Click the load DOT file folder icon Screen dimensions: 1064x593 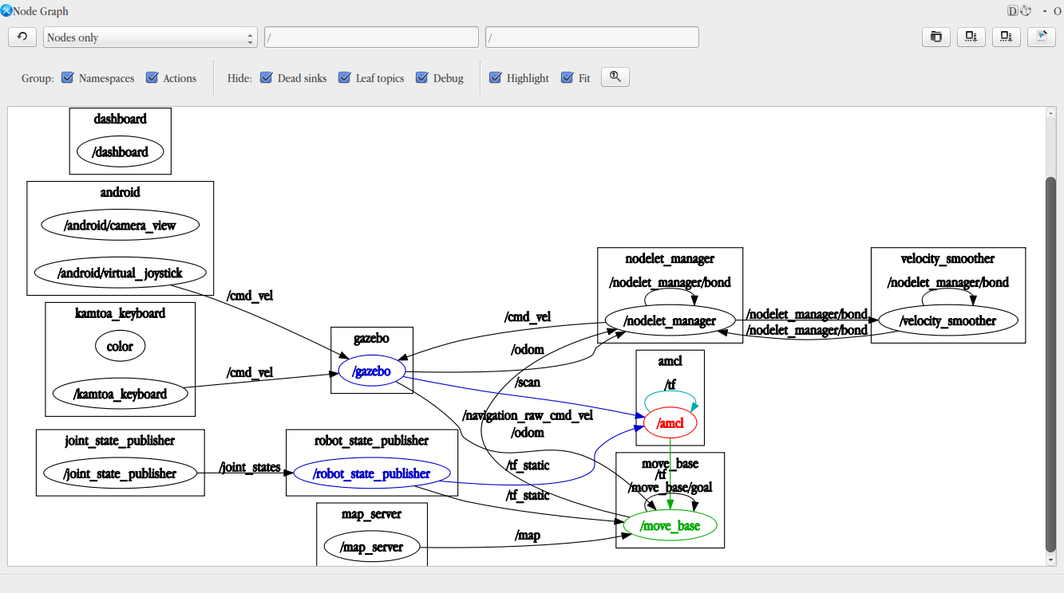tap(935, 37)
